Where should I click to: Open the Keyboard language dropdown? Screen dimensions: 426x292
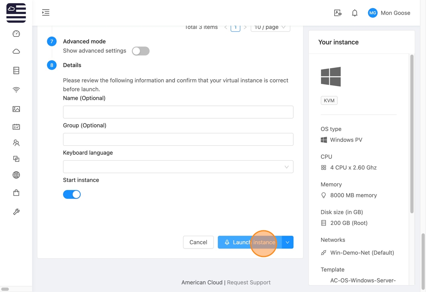tap(178, 167)
